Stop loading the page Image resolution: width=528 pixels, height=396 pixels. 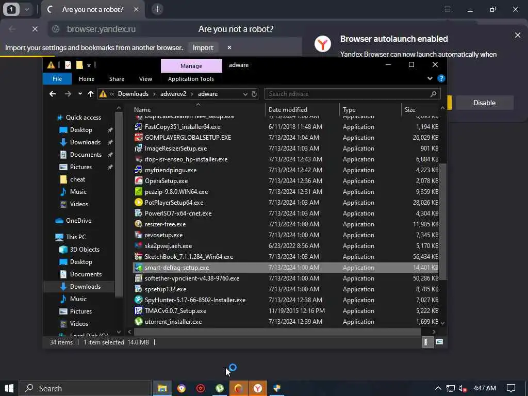tap(35, 29)
